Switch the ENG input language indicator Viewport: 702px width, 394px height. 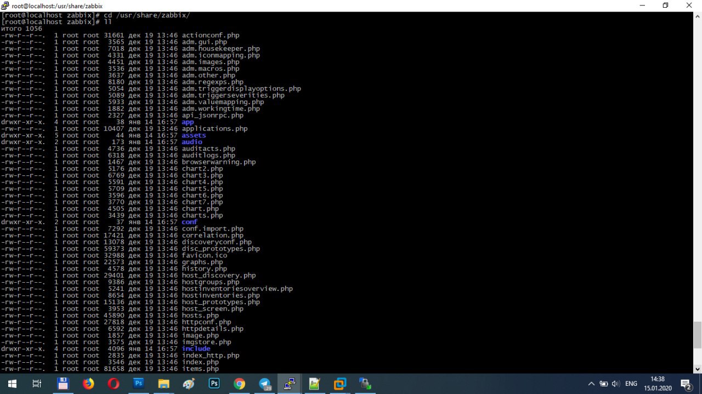pyautogui.click(x=632, y=384)
